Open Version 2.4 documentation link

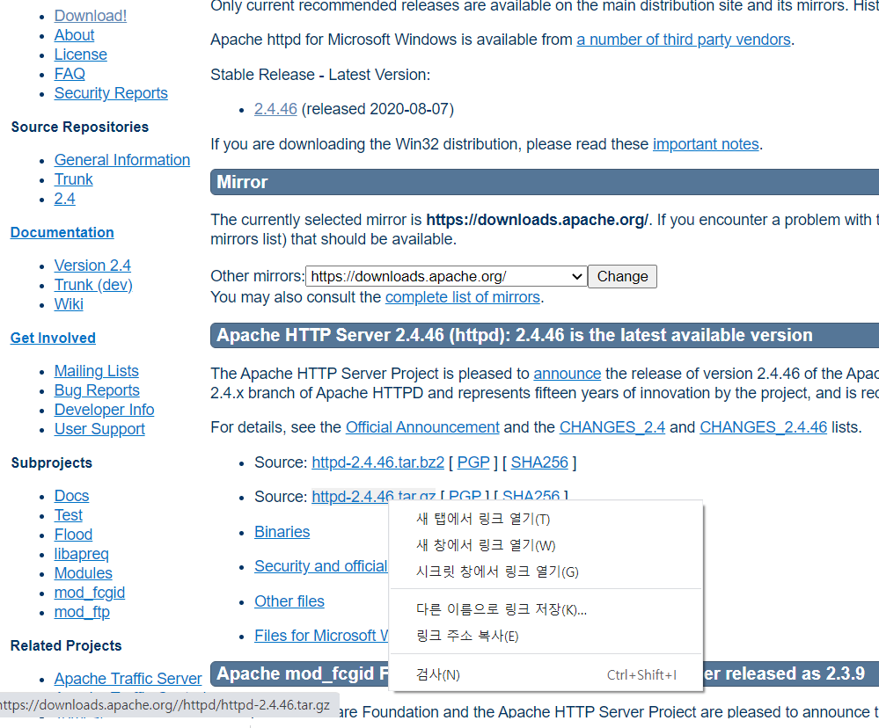(92, 266)
